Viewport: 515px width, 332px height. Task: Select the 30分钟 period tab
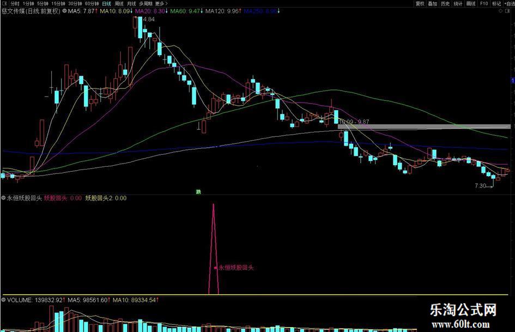coord(75,4)
